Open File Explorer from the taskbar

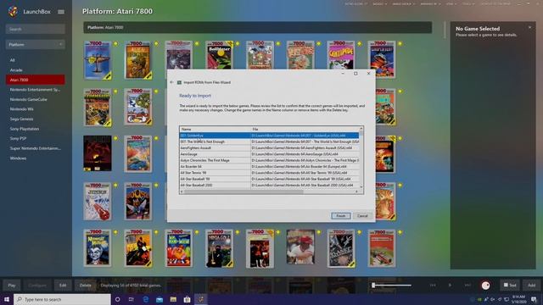tap(173, 299)
